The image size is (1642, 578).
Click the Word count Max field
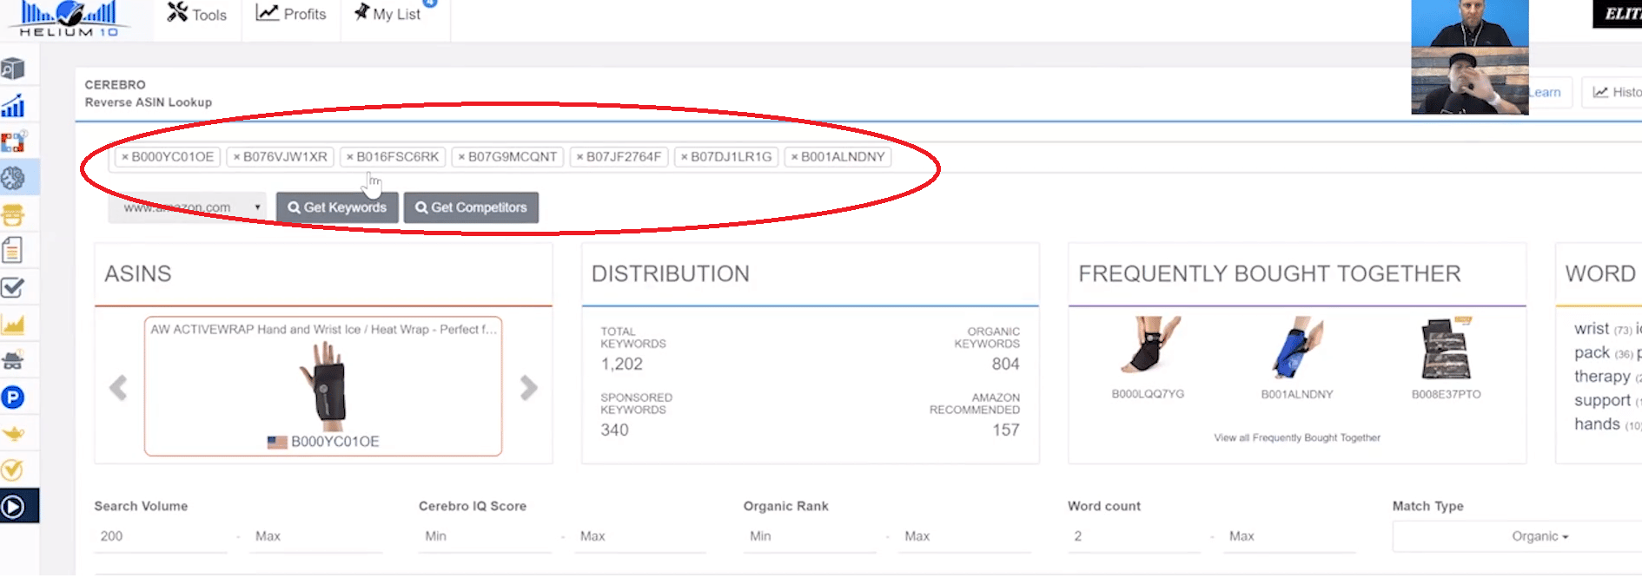pos(1290,536)
